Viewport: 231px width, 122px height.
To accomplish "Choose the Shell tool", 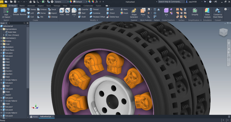I will click(82, 13).
